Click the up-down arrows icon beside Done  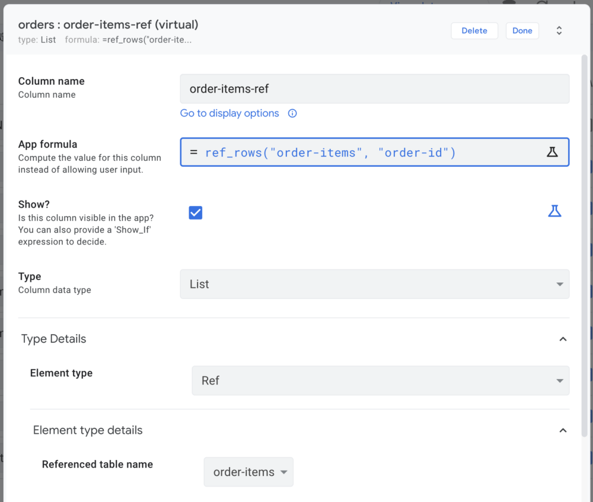coord(559,31)
